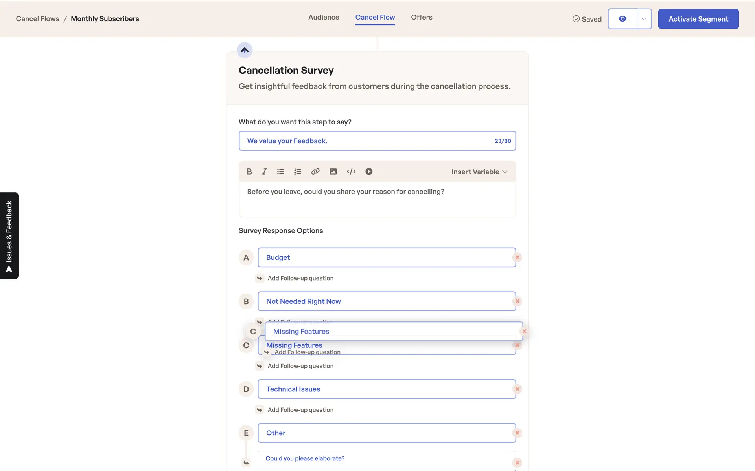The width and height of the screenshot is (755, 471).
Task: Click the eye preview button
Action: [622, 19]
